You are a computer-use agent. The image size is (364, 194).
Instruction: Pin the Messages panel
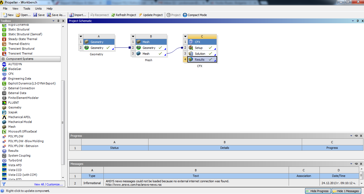[356, 164]
